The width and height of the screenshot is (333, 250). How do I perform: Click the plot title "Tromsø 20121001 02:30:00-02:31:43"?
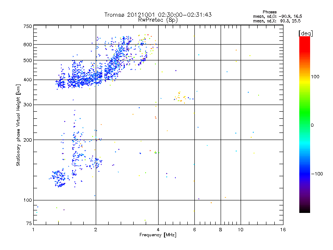158,15
